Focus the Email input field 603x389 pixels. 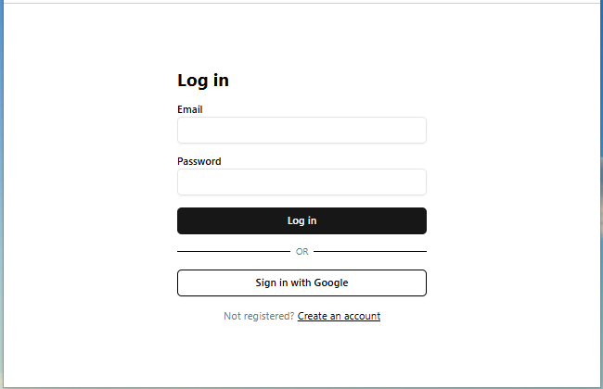(301, 131)
